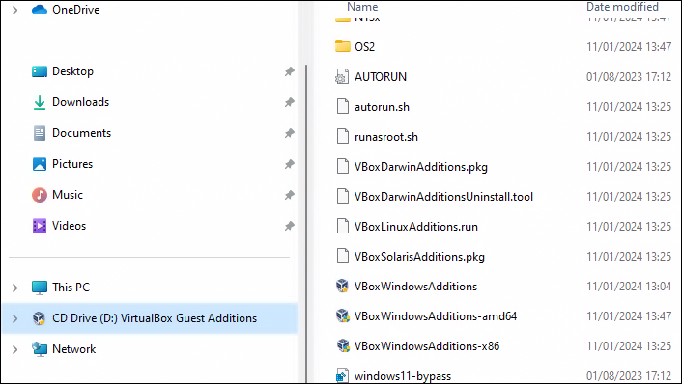Select Network label in navigation pane
Viewport: 682px width, 384px height.
74,349
